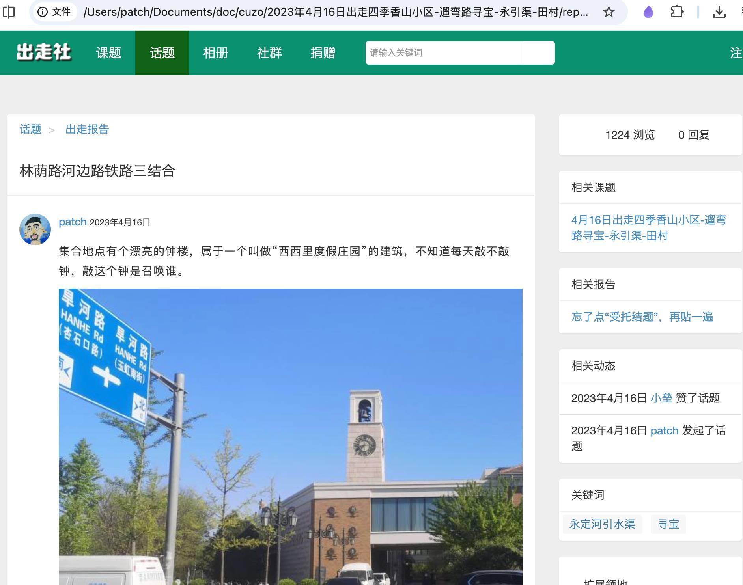Click the file info icon in address bar

click(x=43, y=12)
